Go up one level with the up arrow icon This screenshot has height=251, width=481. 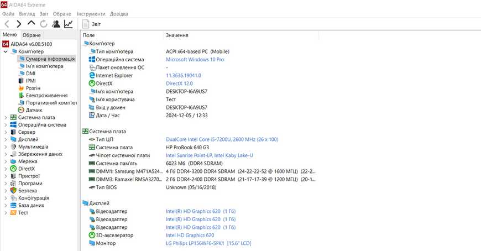[32, 23]
